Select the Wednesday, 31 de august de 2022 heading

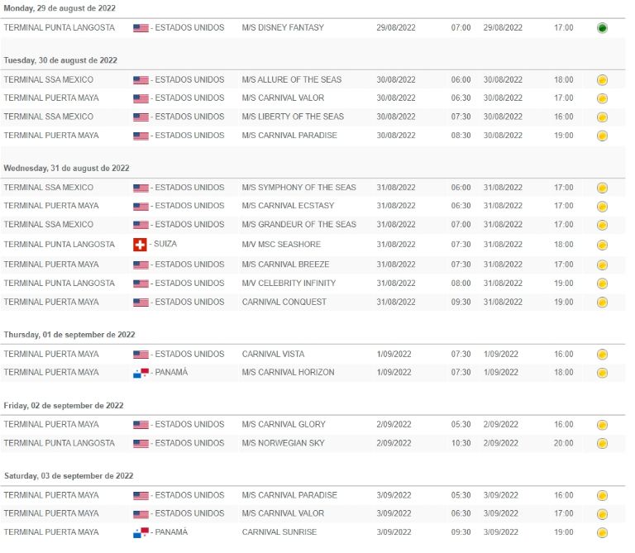tap(66, 168)
